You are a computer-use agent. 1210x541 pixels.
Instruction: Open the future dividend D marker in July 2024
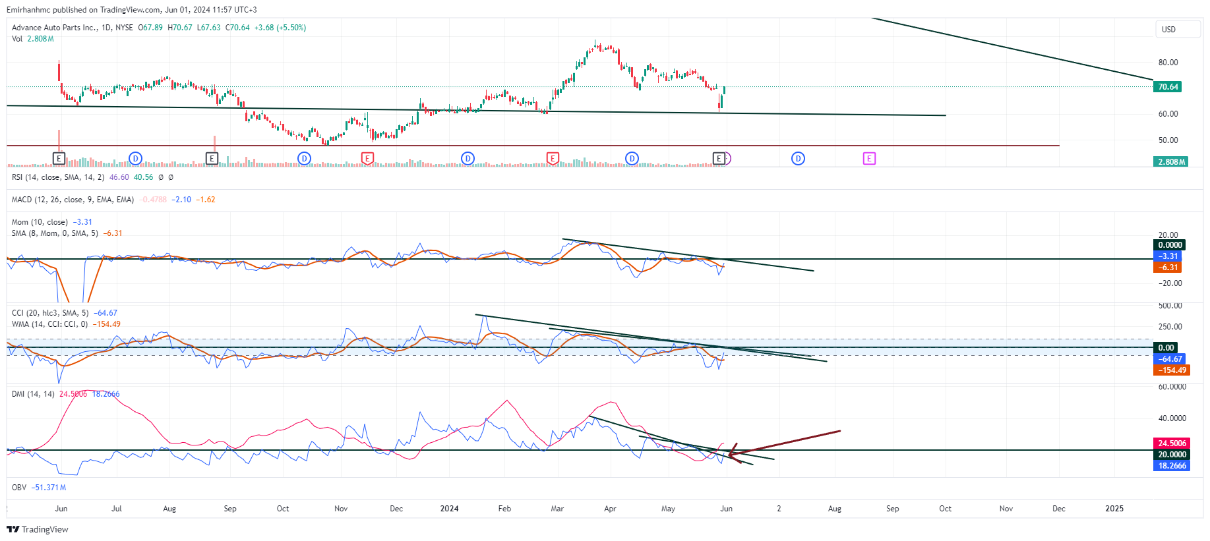798,158
